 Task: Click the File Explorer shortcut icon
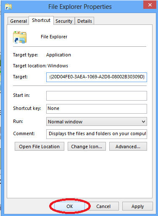click(20, 37)
